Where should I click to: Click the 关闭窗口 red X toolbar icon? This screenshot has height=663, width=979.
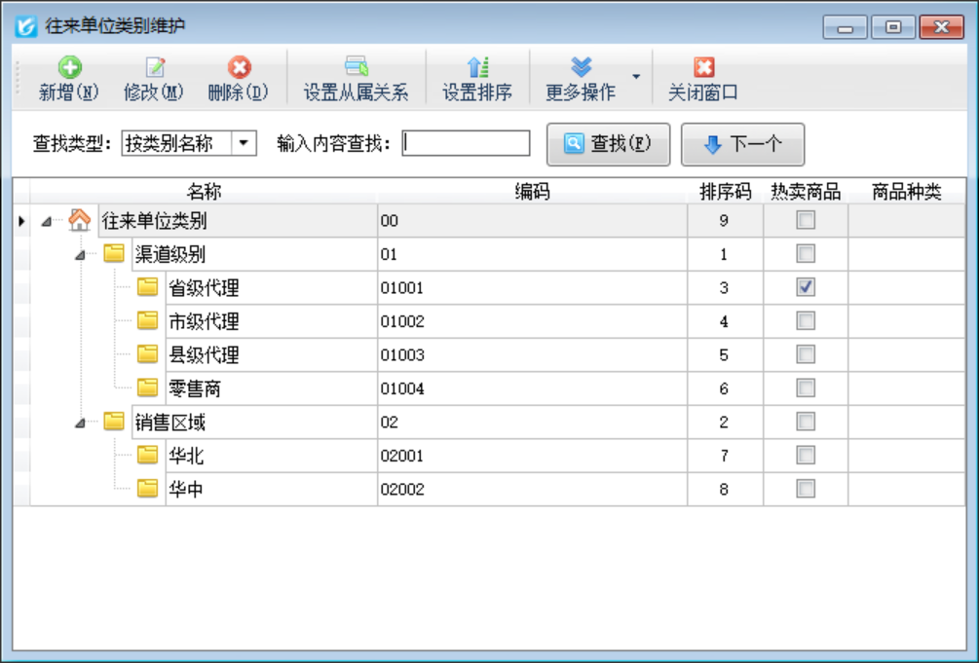tap(703, 67)
